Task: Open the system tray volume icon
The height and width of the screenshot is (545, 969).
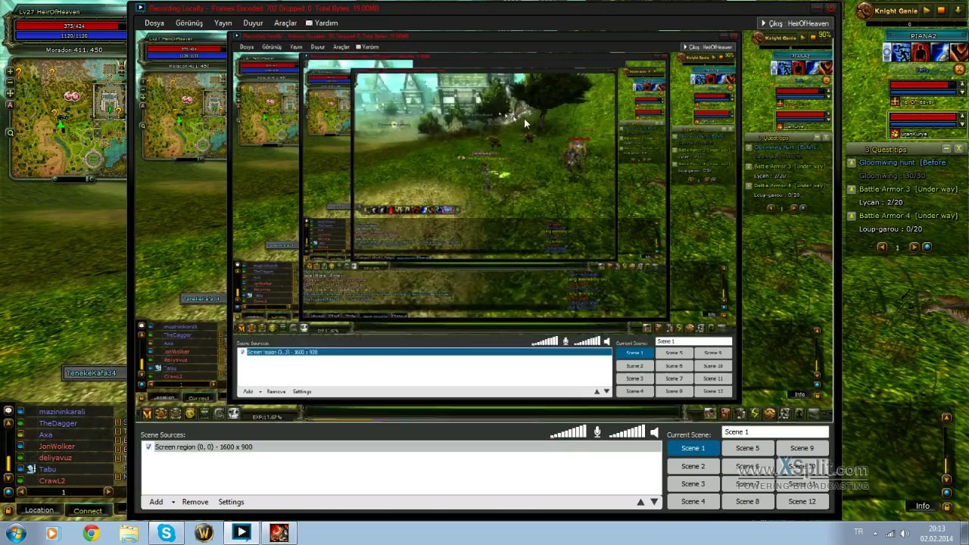Action: pos(904,534)
